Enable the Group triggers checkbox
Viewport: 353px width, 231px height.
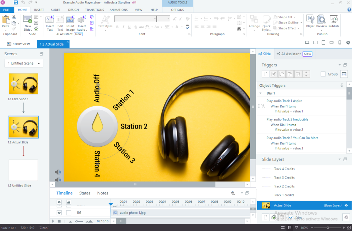[323, 74]
